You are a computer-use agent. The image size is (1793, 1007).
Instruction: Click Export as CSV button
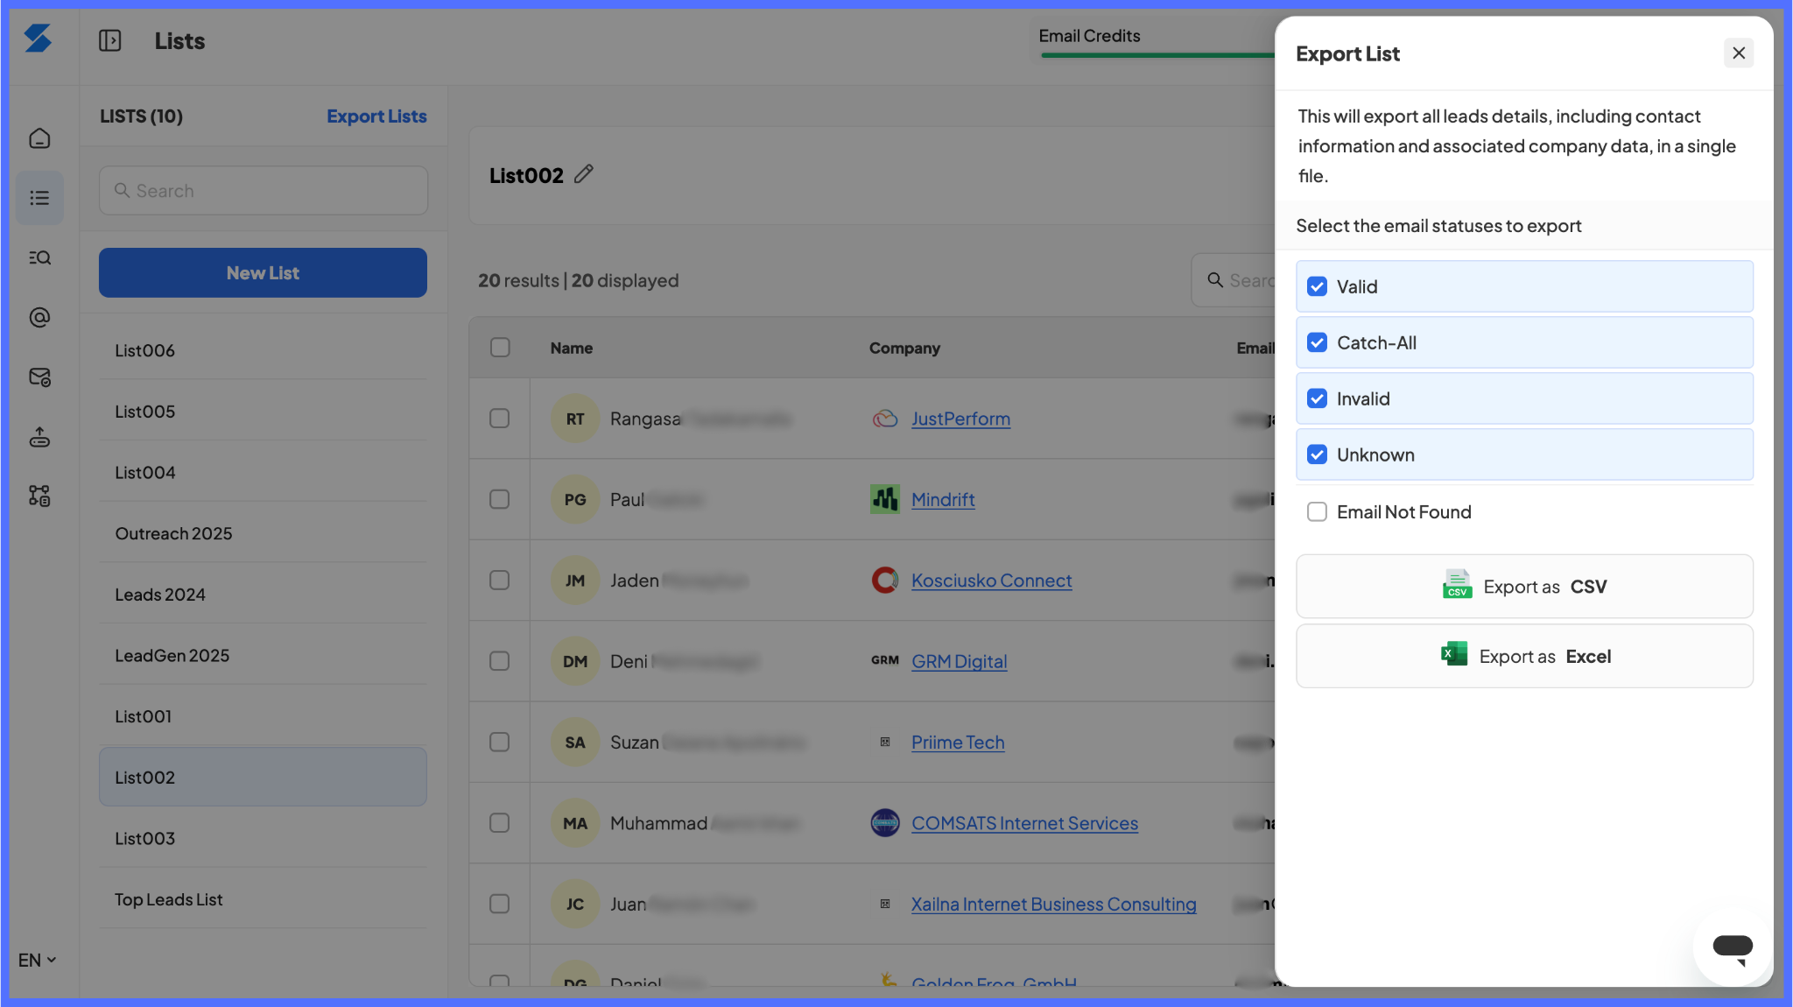click(x=1524, y=586)
